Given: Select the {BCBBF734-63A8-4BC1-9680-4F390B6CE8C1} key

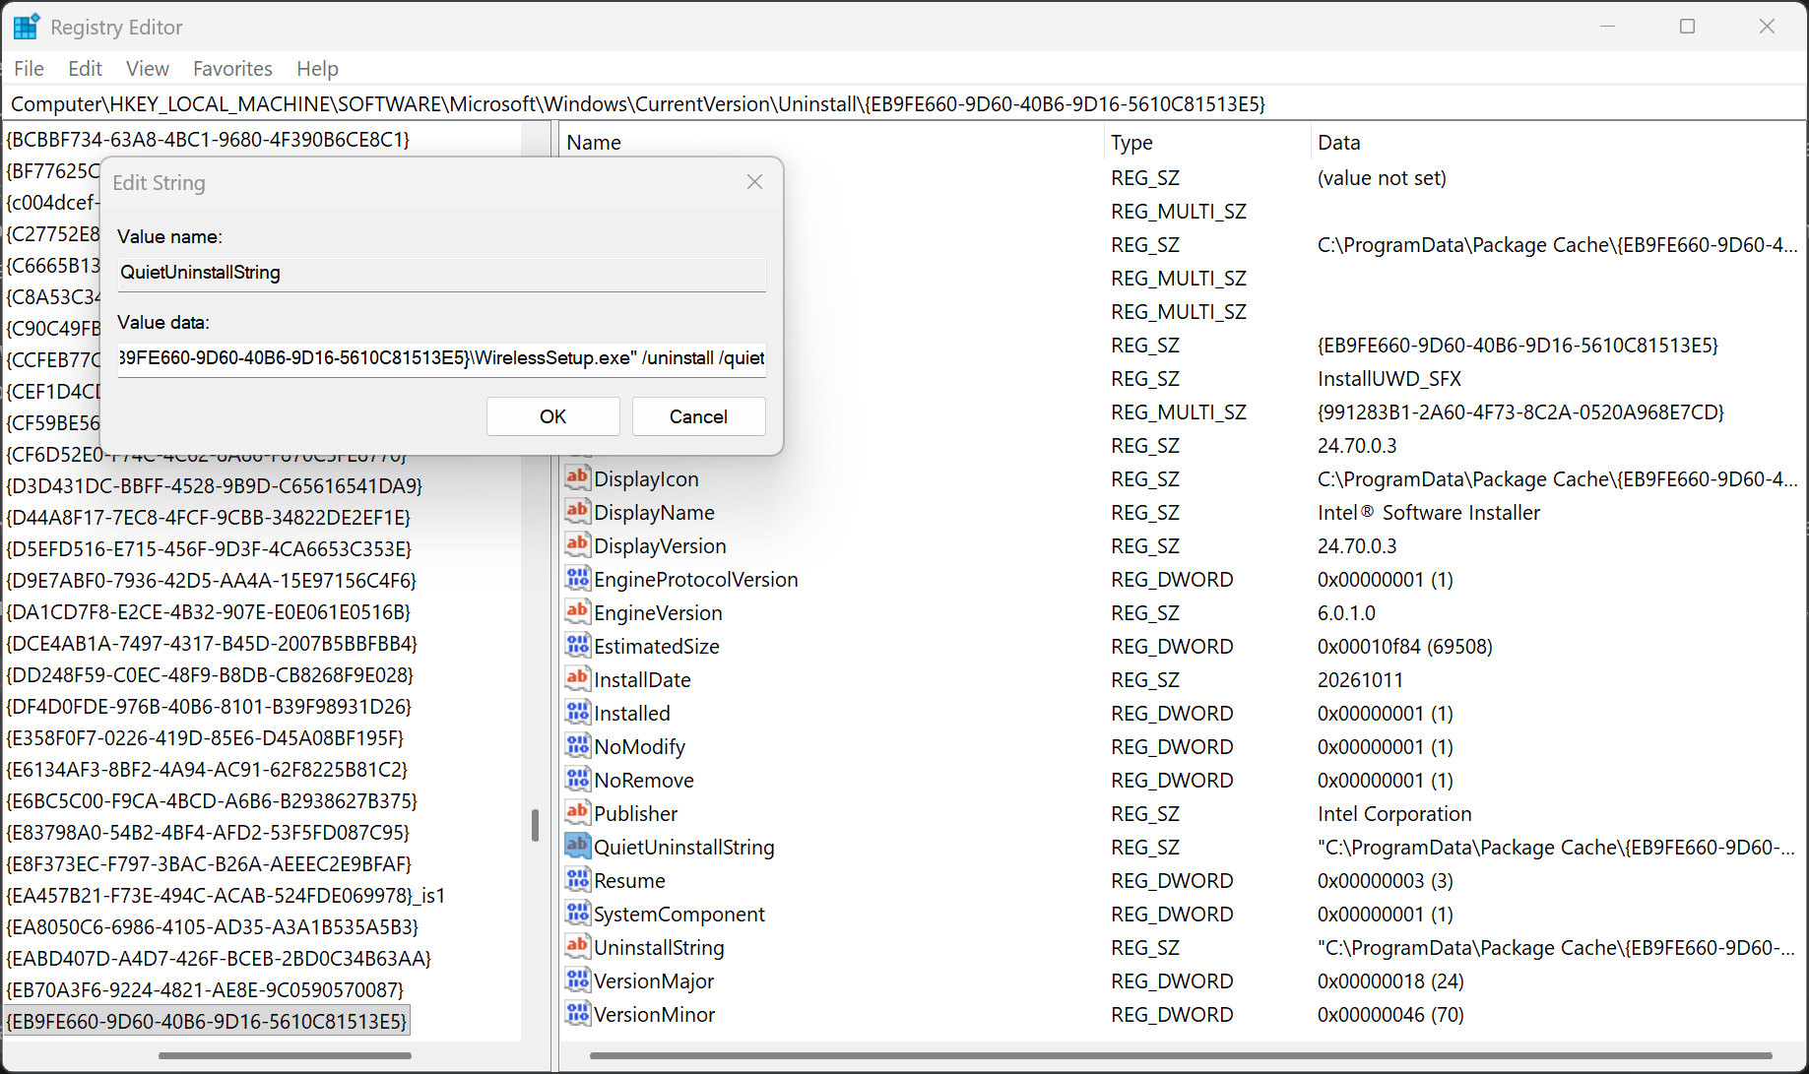Looking at the screenshot, I should (x=208, y=139).
